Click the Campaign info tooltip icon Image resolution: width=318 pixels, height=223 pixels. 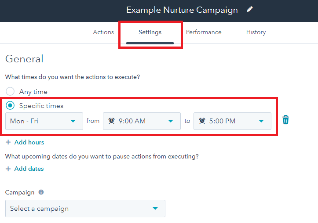coord(41,192)
